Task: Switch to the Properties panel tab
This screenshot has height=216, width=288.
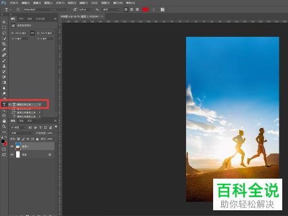Action: click(13, 19)
